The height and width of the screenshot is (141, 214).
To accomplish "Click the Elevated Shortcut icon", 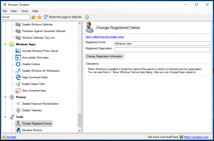I will tap(18, 130).
